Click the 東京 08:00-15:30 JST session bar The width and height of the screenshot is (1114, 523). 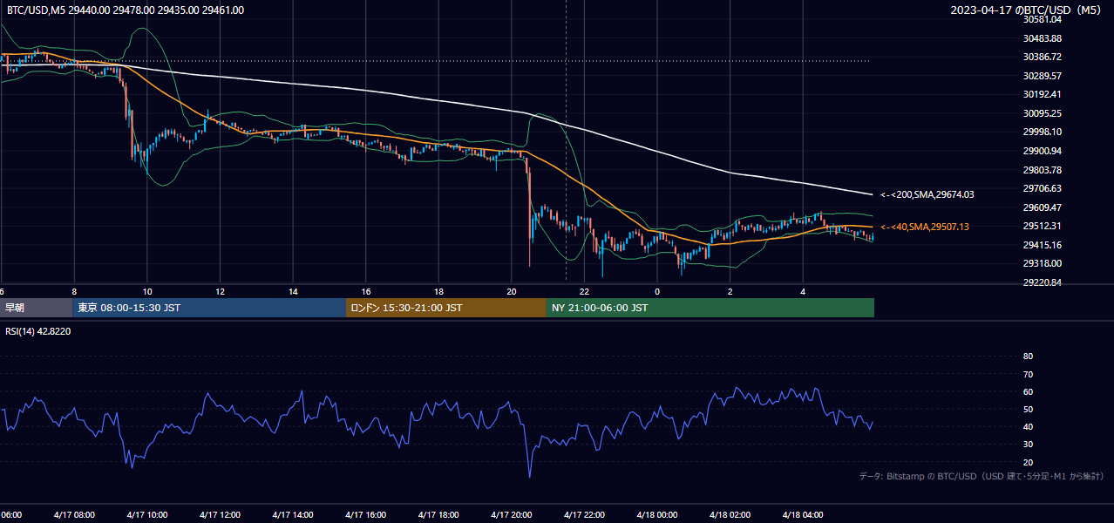(209, 308)
